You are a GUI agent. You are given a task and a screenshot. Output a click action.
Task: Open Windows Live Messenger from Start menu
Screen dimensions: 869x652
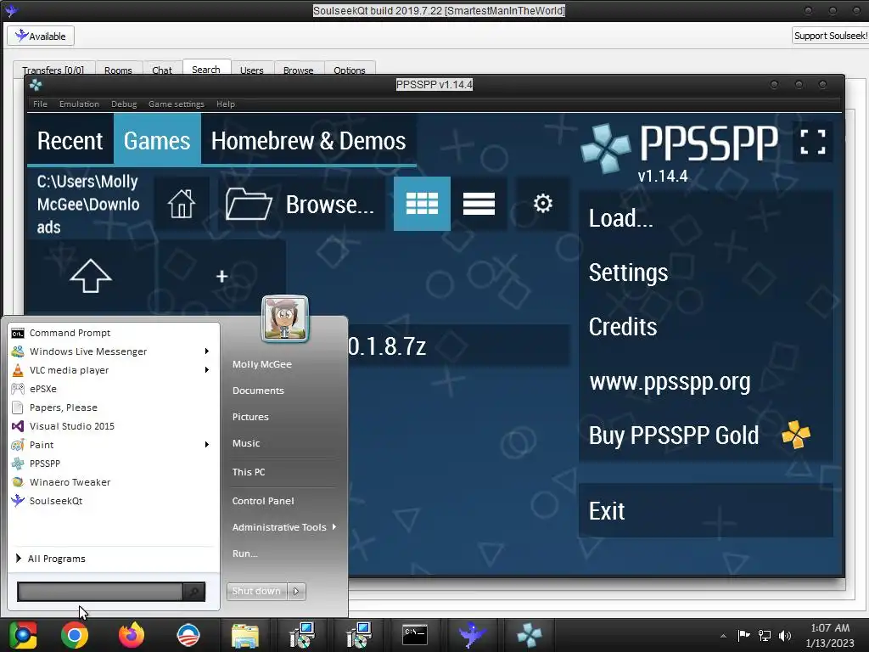pyautogui.click(x=88, y=351)
